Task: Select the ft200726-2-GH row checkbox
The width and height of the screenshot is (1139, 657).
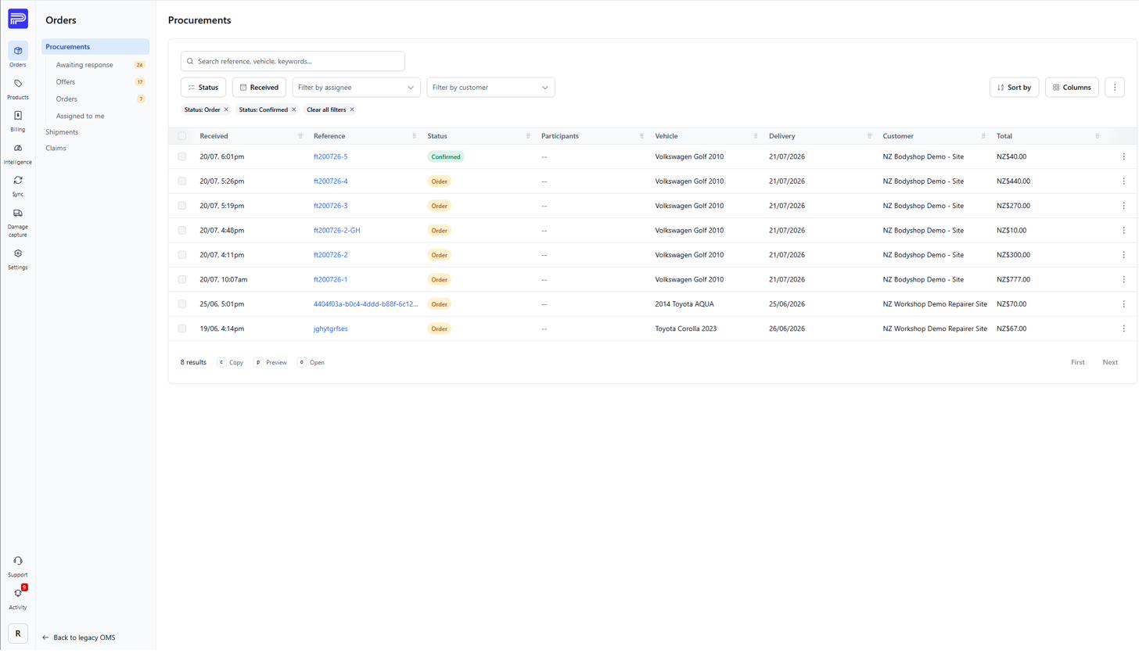Action: [182, 231]
